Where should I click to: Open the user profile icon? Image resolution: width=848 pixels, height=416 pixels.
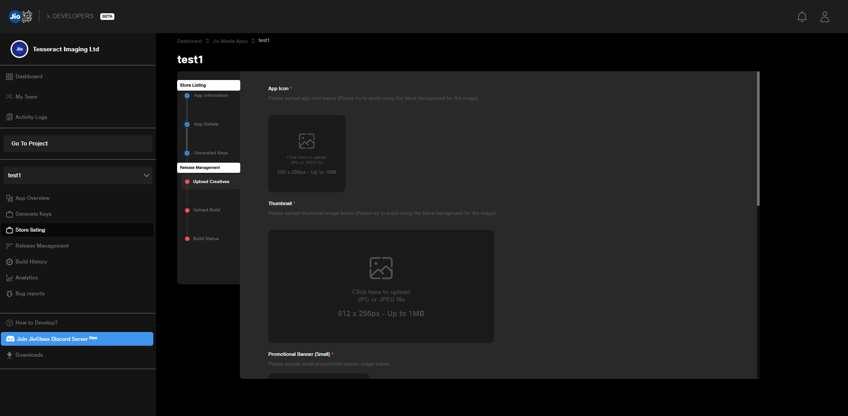[825, 17]
